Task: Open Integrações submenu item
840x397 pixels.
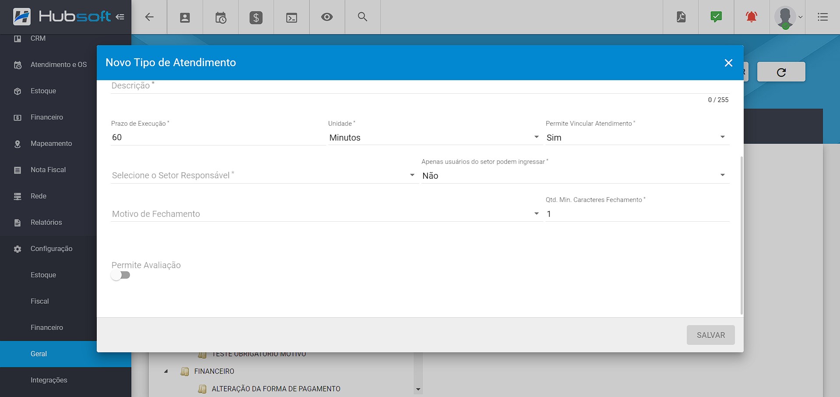Action: tap(66, 380)
